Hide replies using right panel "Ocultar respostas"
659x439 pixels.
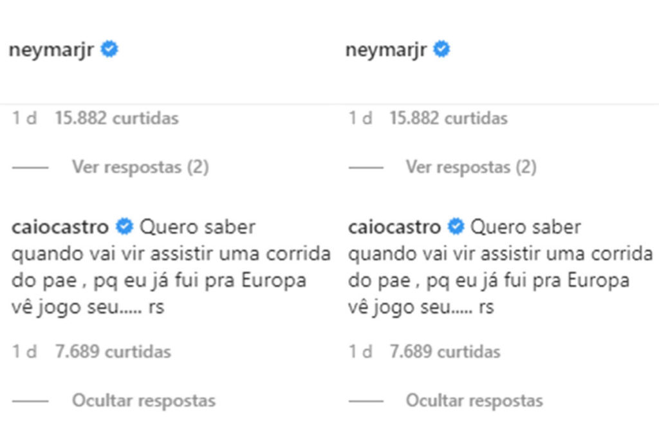[474, 400]
